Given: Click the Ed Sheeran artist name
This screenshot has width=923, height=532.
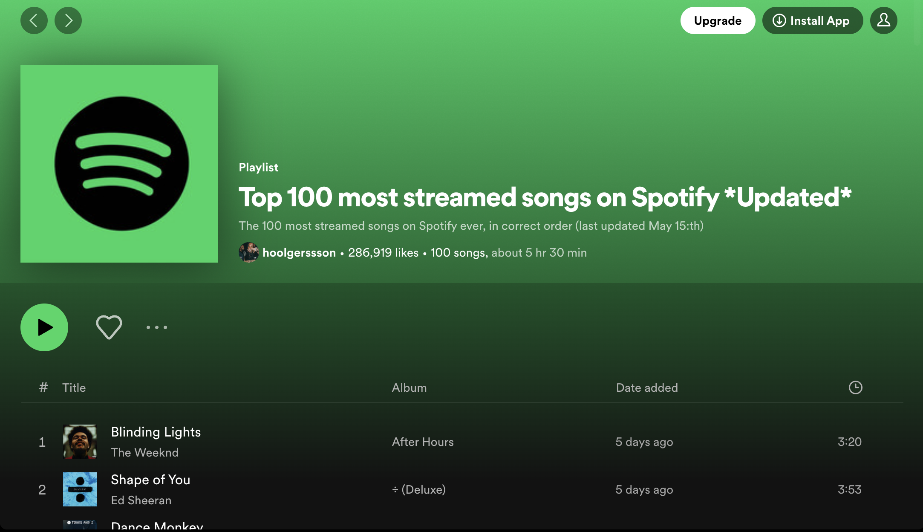Looking at the screenshot, I should pos(141,500).
